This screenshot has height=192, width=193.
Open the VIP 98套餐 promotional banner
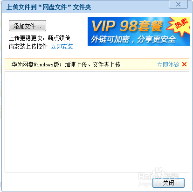click(x=138, y=31)
